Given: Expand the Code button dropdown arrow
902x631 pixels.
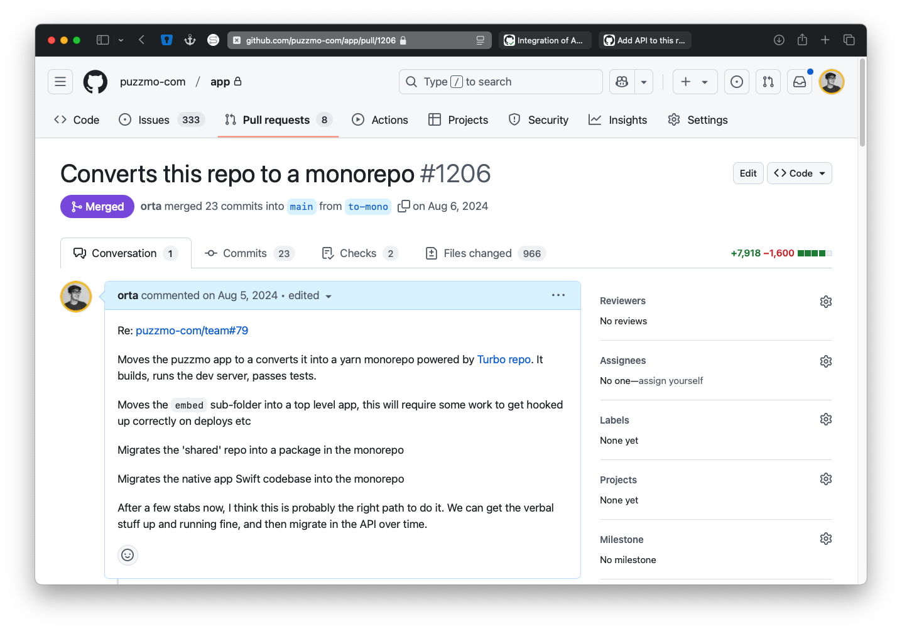Looking at the screenshot, I should pyautogui.click(x=821, y=173).
